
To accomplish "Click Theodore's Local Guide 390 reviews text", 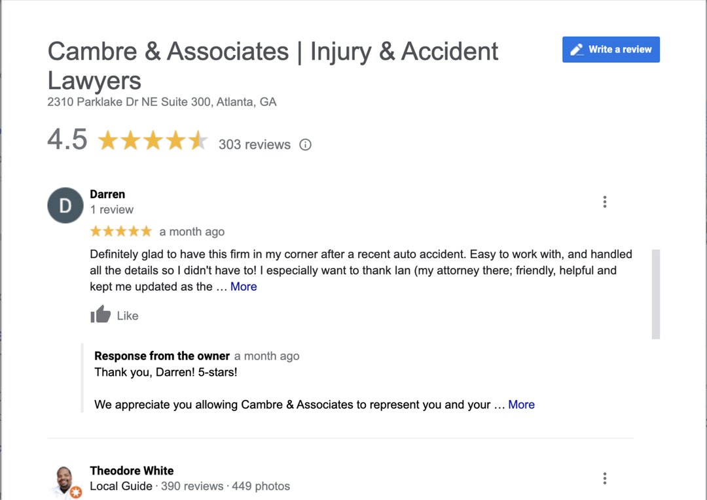I will [x=189, y=486].
